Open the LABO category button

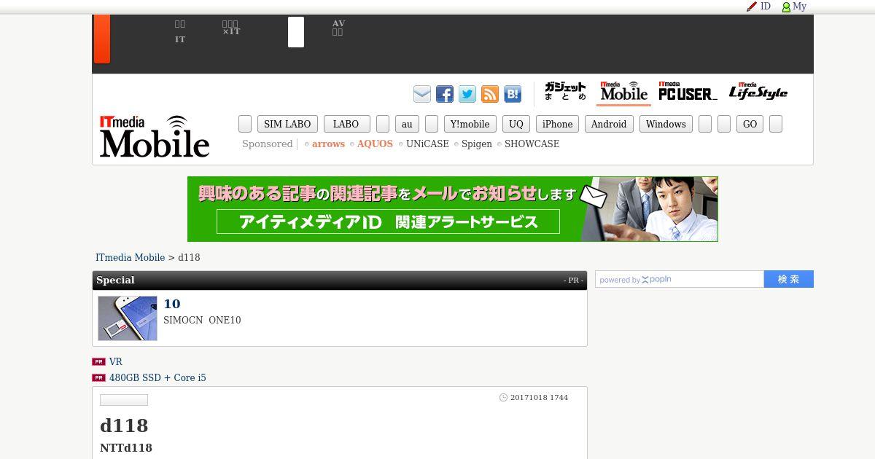tap(346, 124)
